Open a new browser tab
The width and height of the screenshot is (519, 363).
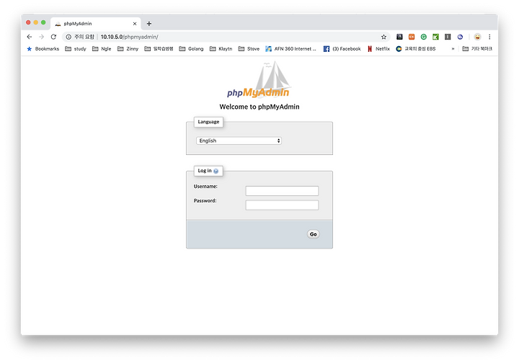149,24
